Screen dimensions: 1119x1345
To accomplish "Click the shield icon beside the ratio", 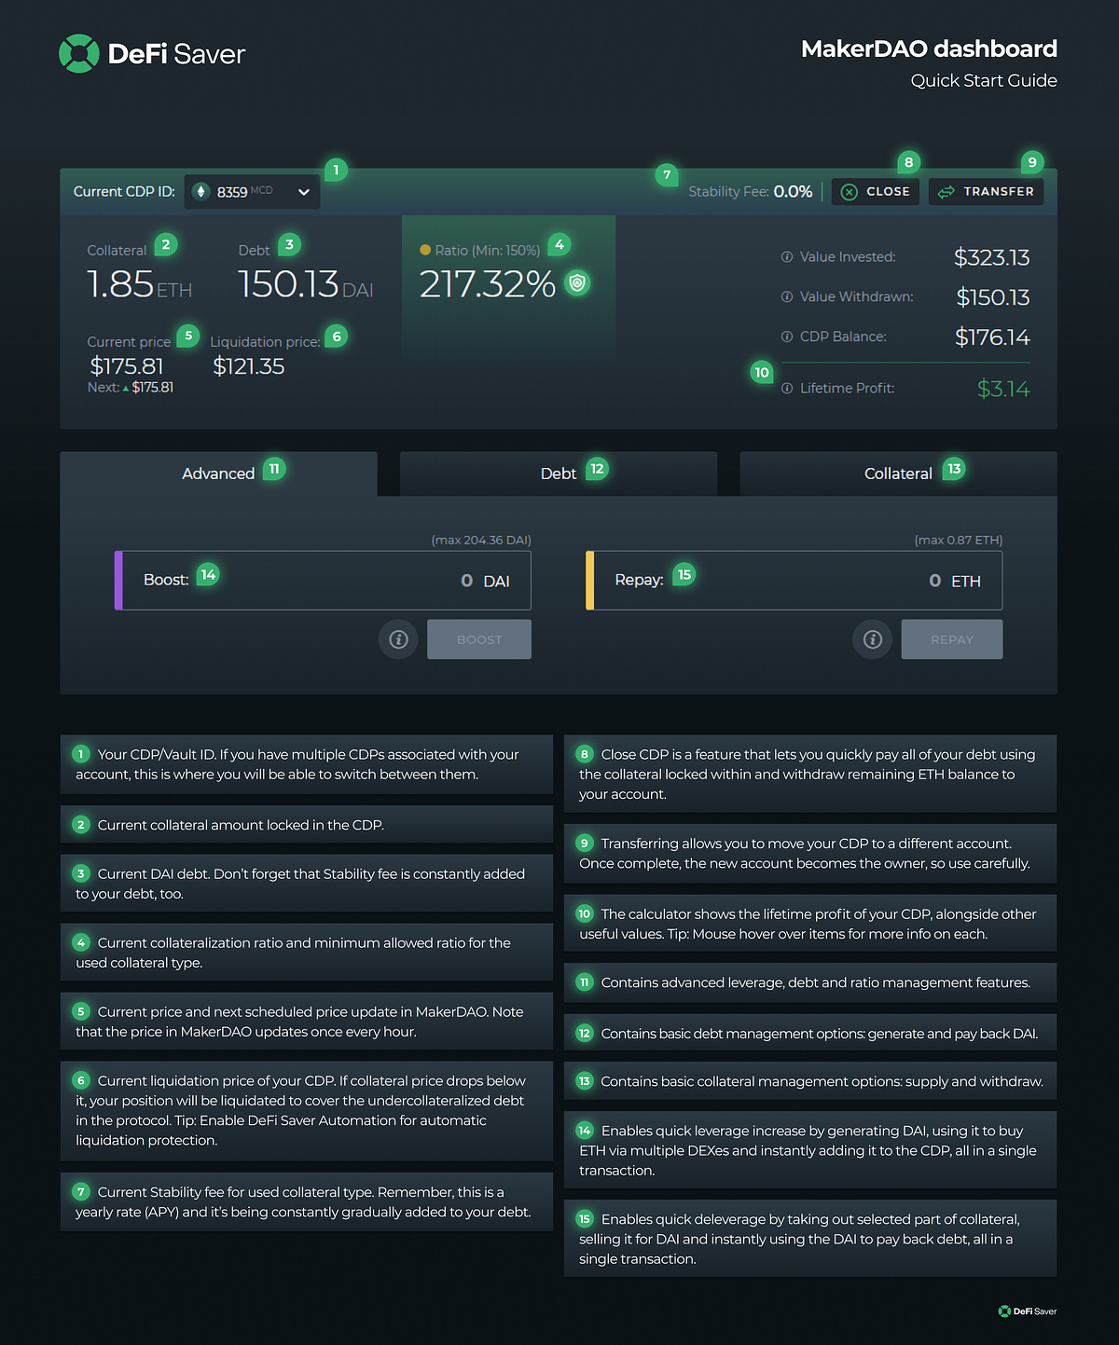I will click(577, 282).
